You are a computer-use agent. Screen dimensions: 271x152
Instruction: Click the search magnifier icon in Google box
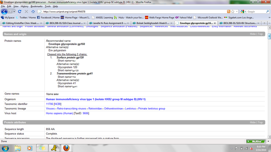[268, 11]
